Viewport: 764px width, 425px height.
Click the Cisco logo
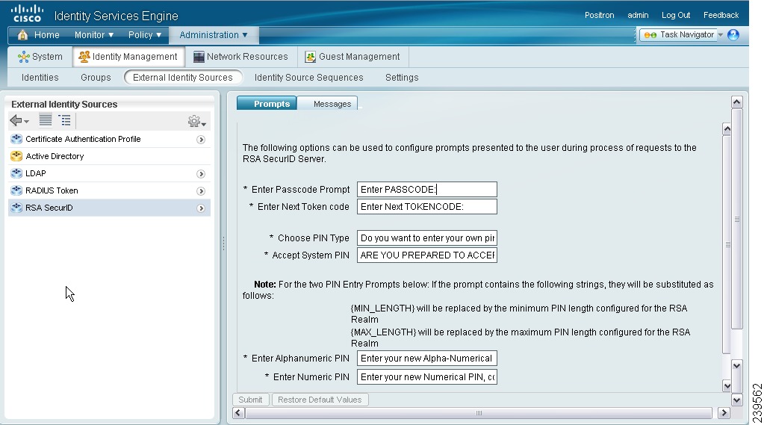(x=28, y=13)
